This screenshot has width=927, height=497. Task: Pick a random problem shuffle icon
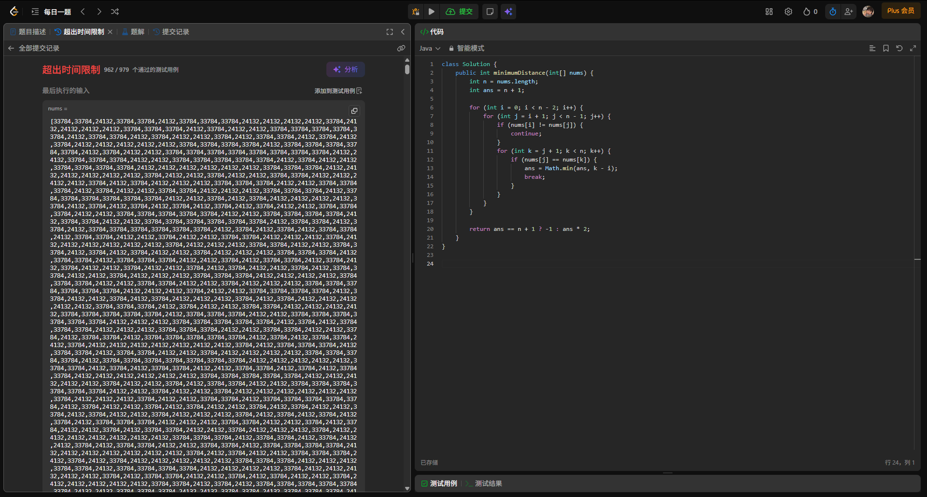click(x=115, y=12)
